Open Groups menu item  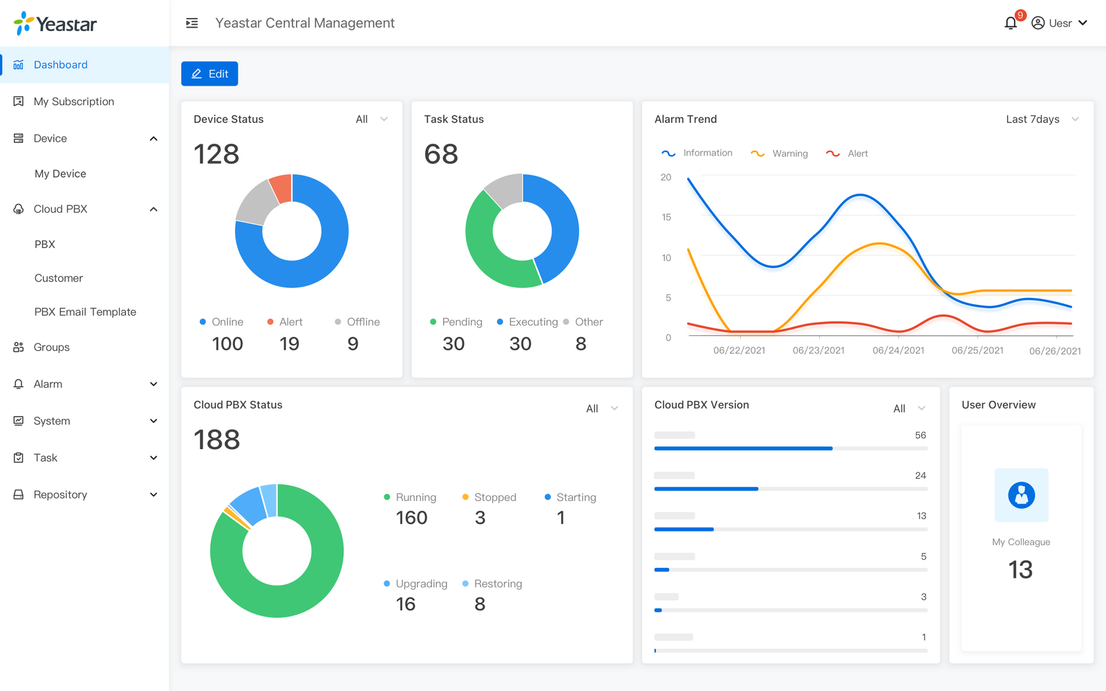[84, 347]
